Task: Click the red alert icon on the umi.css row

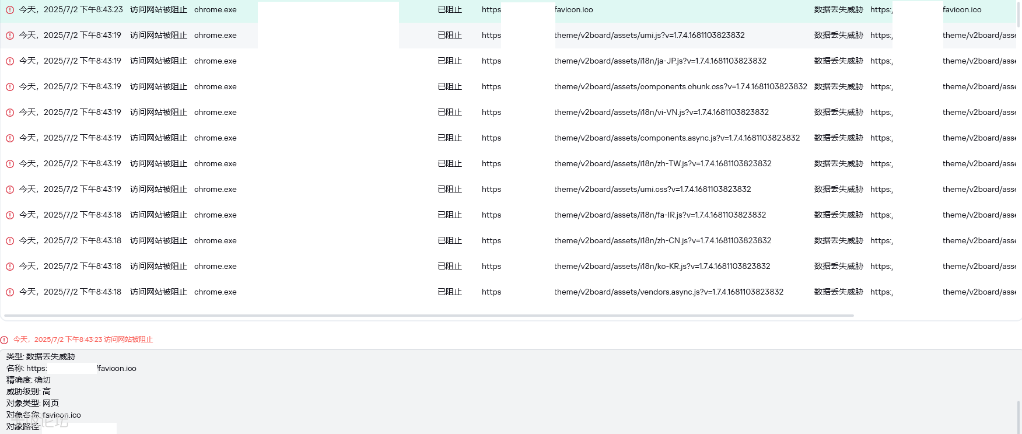Action: coord(10,190)
